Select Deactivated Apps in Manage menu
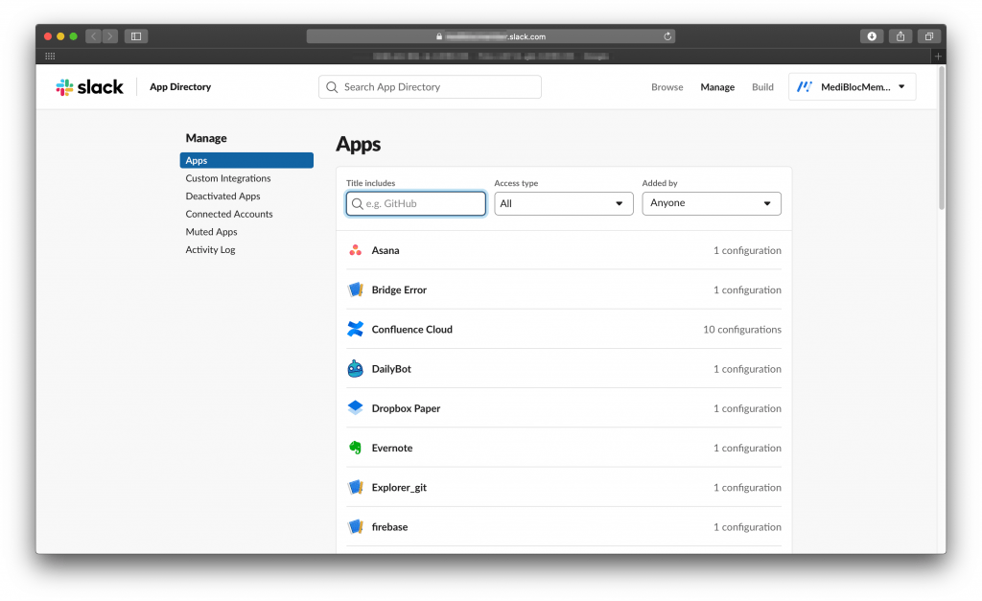 [x=222, y=196]
